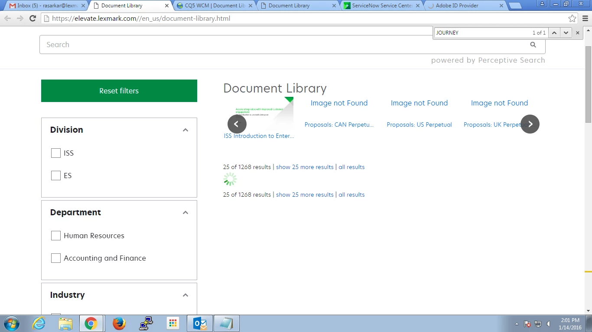Viewport: 592px width, 332px height.
Task: Click lower show 25 more results link
Action: click(x=305, y=195)
